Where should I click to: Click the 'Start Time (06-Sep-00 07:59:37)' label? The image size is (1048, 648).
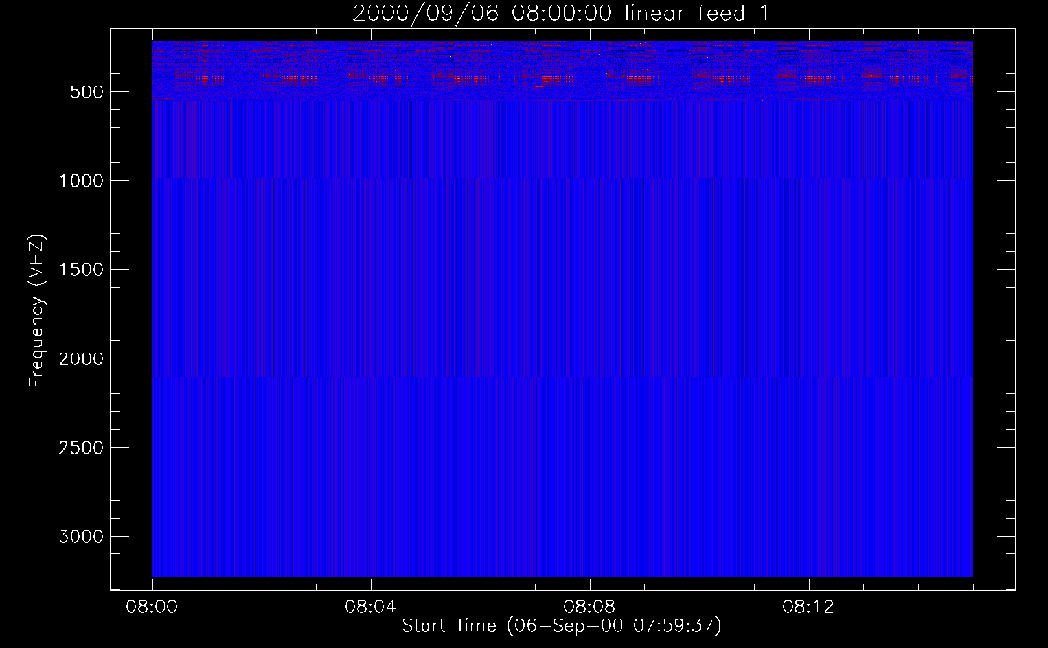point(562,626)
